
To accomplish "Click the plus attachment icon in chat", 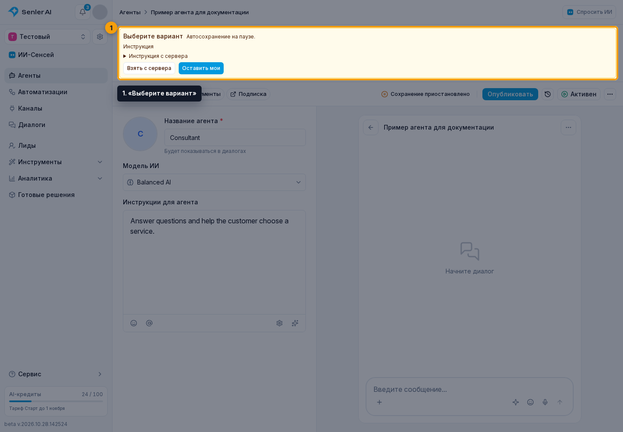I will click(379, 402).
